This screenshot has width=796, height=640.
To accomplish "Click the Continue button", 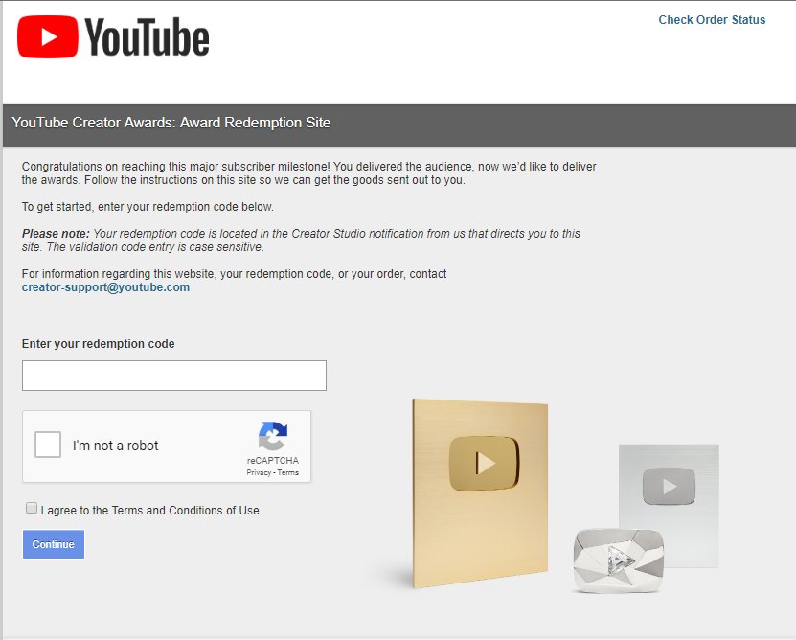I will point(54,544).
